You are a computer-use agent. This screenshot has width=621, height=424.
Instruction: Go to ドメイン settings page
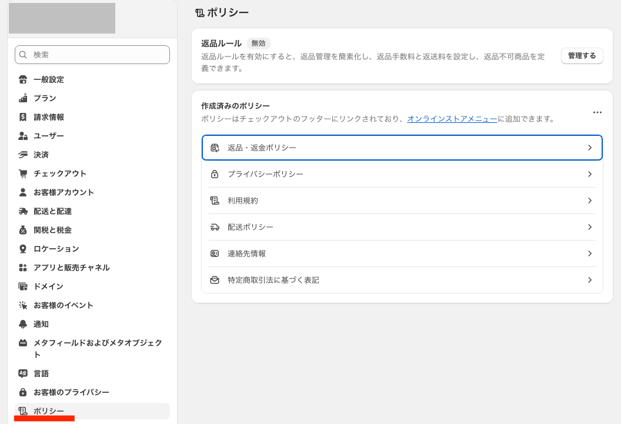48,286
